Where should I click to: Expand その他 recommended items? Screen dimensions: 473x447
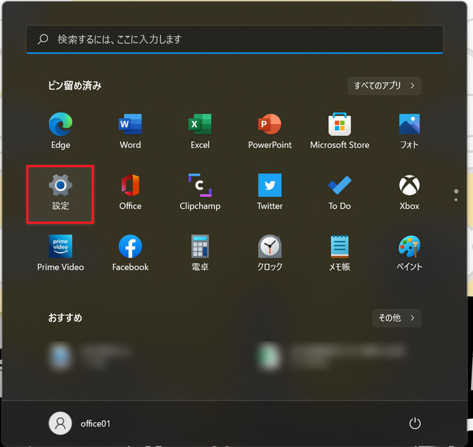(396, 318)
